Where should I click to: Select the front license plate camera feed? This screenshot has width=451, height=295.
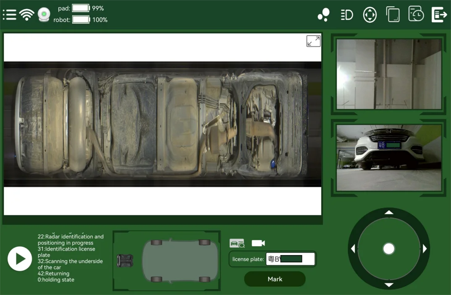coord(389,157)
